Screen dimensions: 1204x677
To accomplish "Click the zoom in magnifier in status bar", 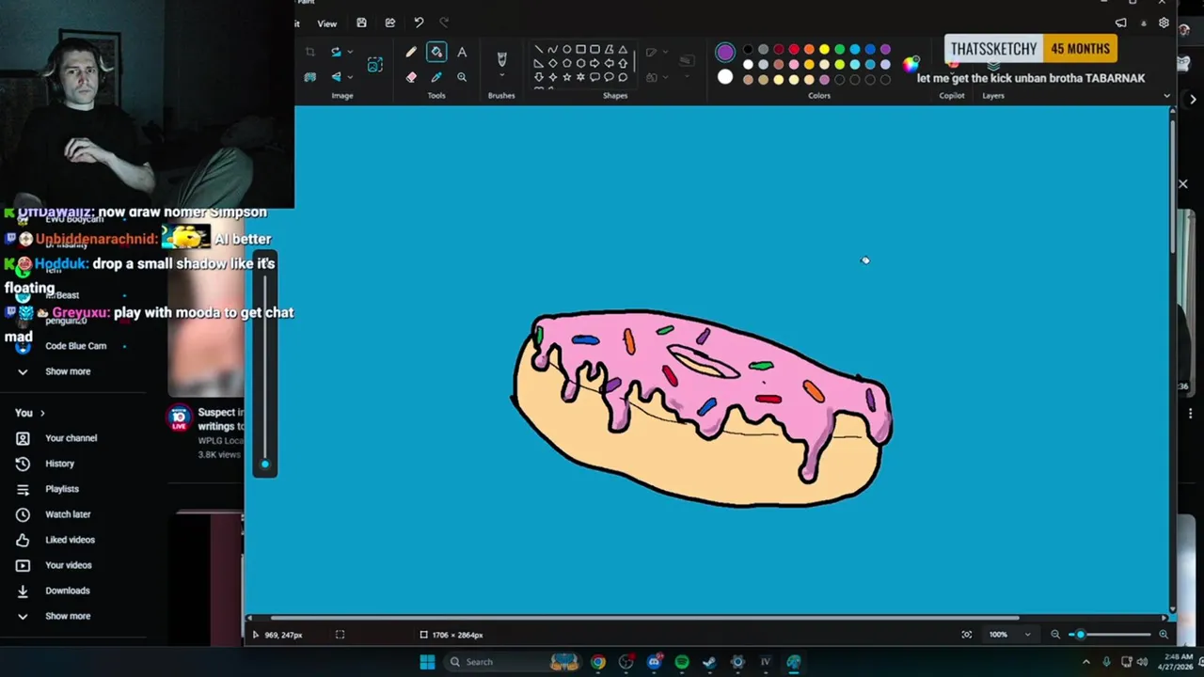I will click(1164, 635).
